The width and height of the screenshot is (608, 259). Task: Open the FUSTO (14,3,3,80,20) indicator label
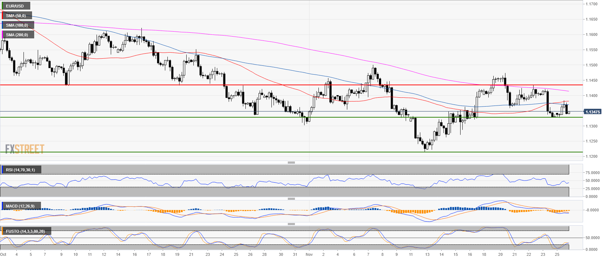tap(25, 231)
